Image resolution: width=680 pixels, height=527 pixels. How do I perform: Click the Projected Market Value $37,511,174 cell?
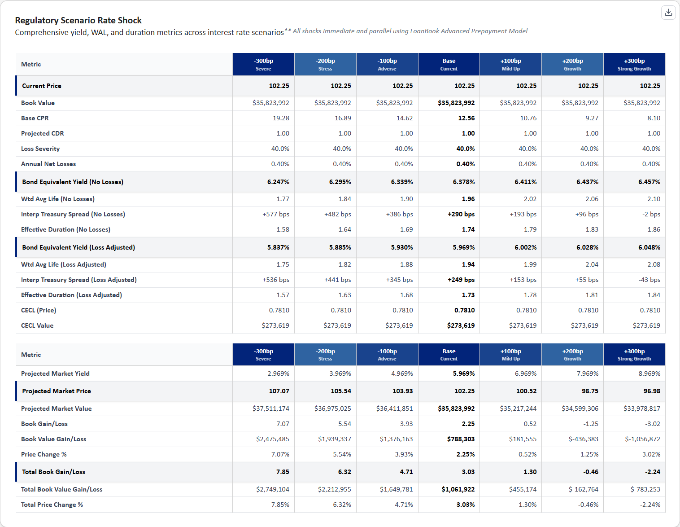coord(270,408)
